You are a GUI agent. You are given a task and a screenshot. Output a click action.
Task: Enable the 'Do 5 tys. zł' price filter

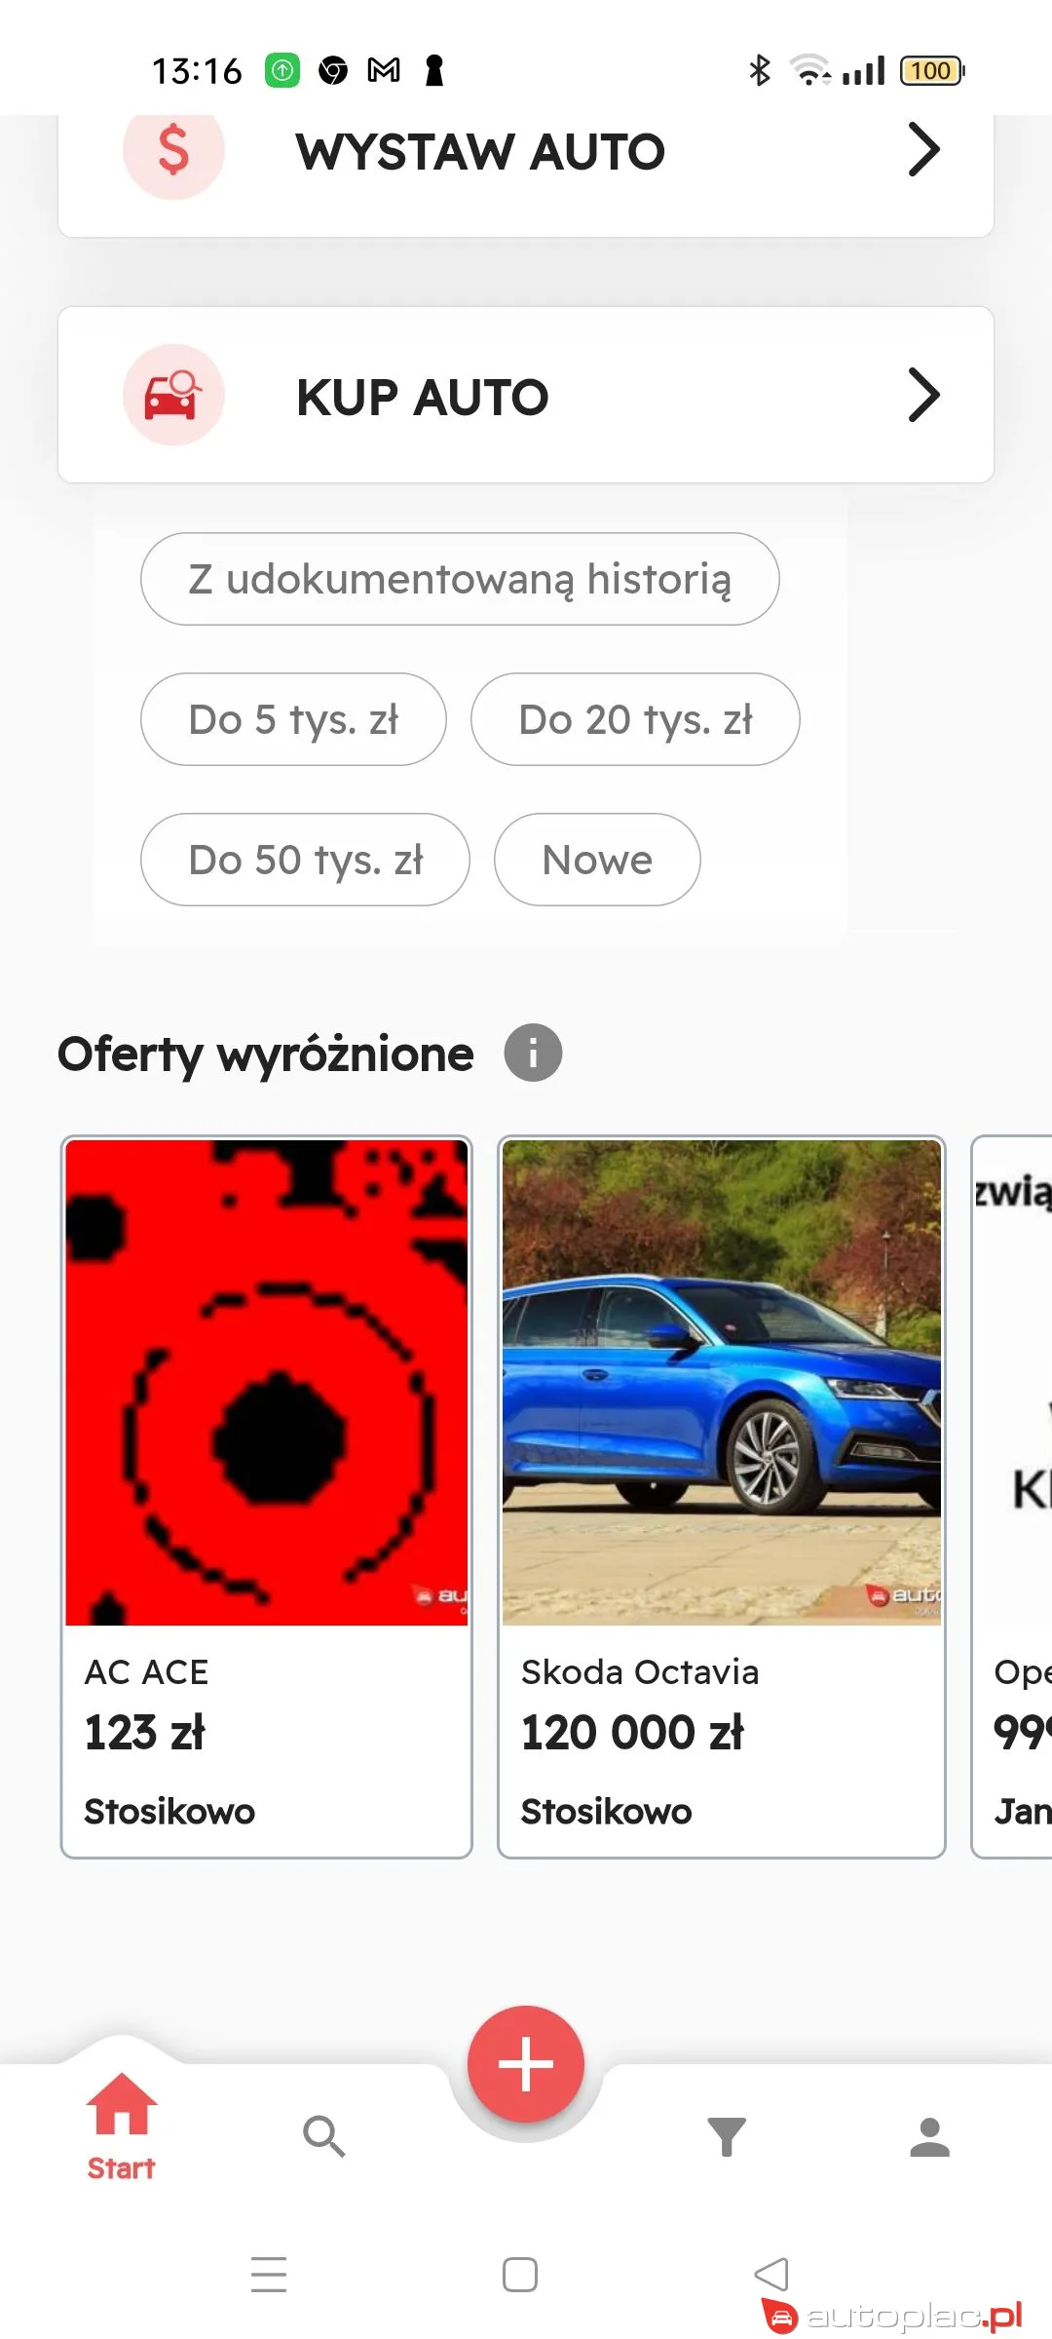pos(293,719)
